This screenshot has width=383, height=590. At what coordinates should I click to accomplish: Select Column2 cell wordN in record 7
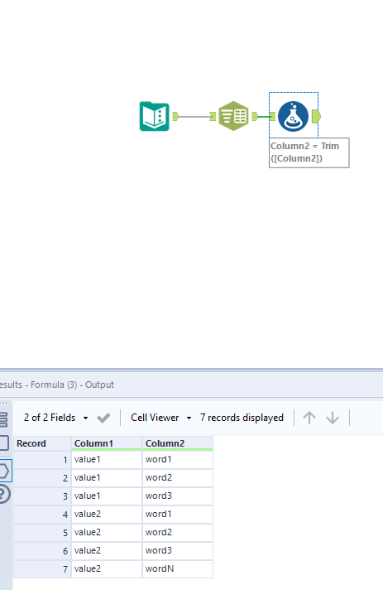[x=178, y=569]
